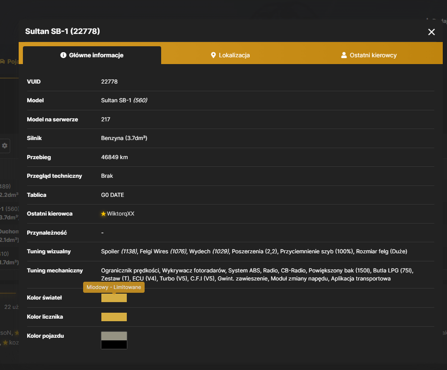This screenshot has width=447, height=370.
Task: Click the Silnik label
Action: click(x=34, y=138)
